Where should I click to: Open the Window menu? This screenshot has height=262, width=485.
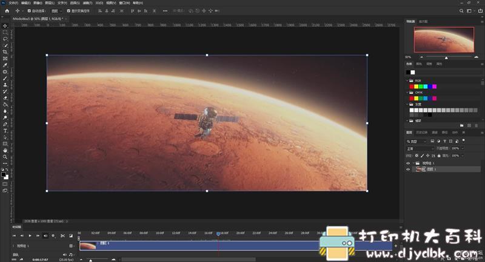point(124,3)
